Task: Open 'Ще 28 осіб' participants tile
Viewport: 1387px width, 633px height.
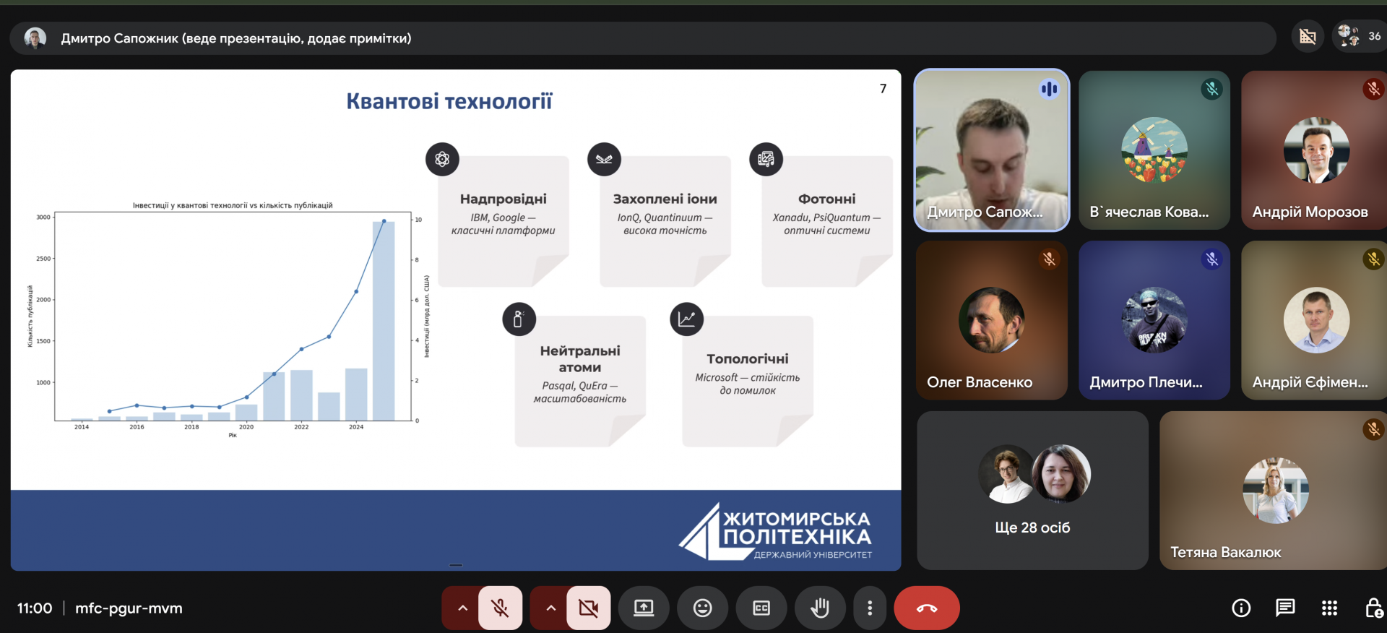Action: 1032,491
